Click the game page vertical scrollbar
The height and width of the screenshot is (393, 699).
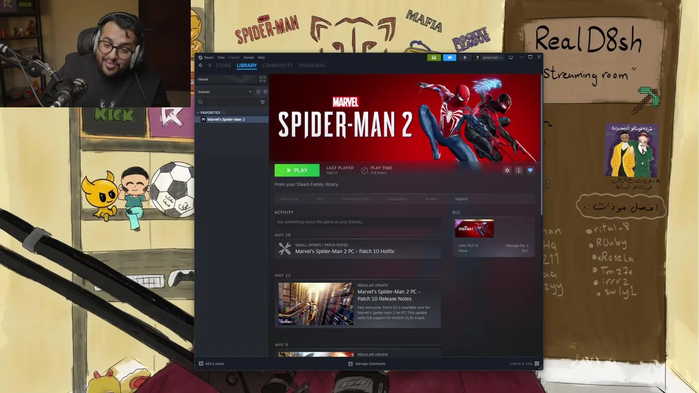[x=541, y=145]
